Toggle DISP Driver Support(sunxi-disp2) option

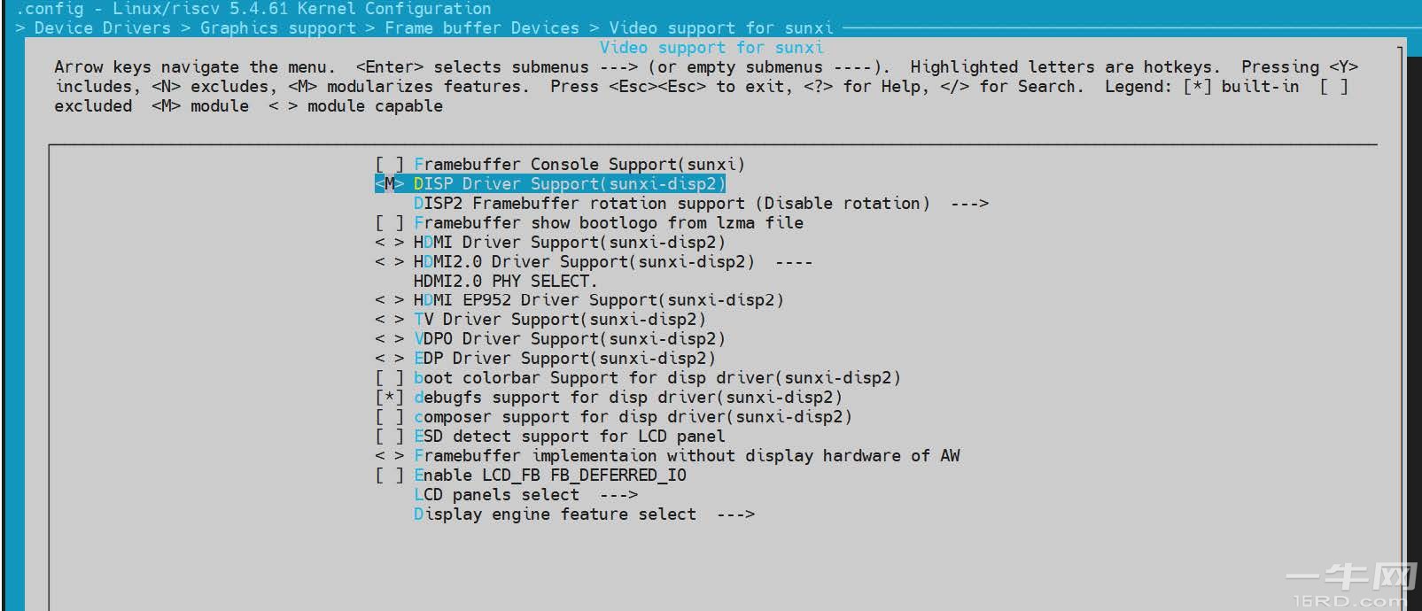tap(567, 183)
